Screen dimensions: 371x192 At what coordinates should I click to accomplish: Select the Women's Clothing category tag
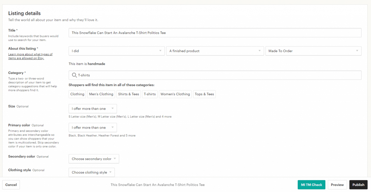pyautogui.click(x=175, y=94)
